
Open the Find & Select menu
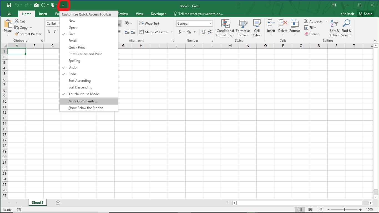coord(347,28)
